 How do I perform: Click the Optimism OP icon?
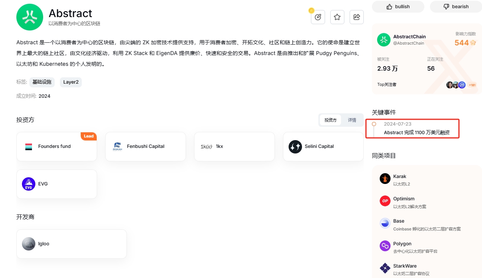point(385,201)
